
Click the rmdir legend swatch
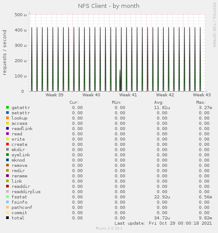(7, 170)
